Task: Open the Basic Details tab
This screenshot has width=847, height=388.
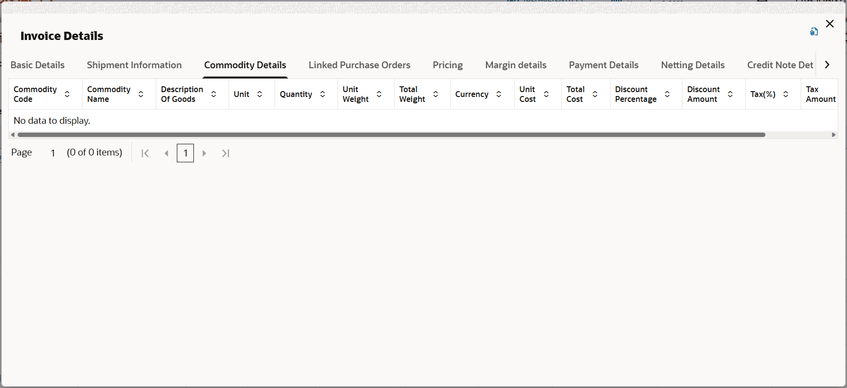Action: click(x=38, y=65)
